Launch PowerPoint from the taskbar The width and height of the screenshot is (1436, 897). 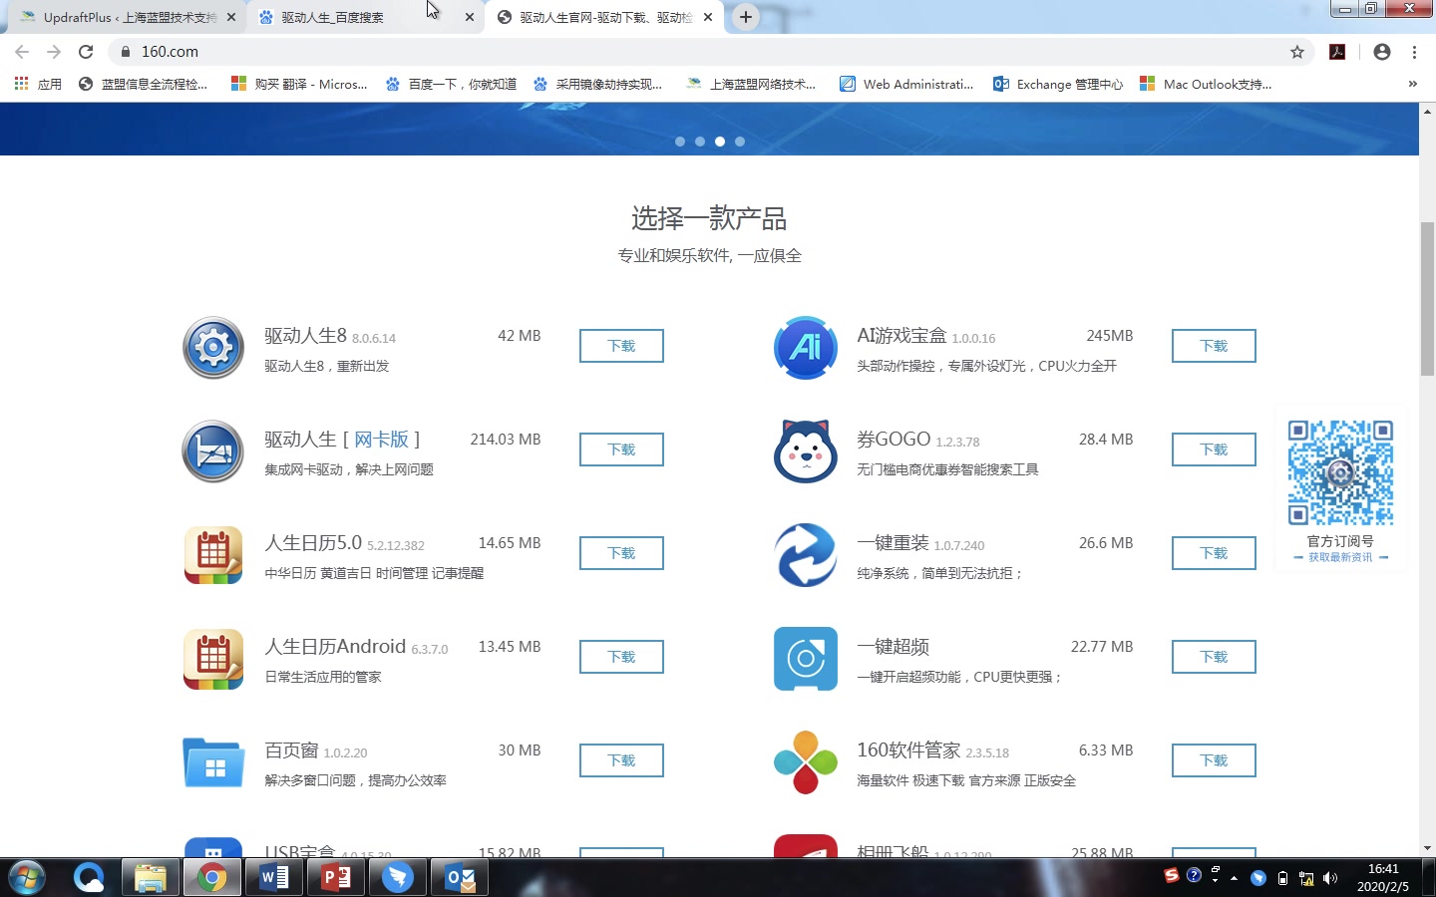[336, 878]
